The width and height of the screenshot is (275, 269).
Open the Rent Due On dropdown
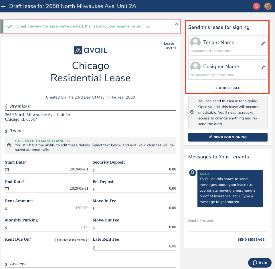72,240
